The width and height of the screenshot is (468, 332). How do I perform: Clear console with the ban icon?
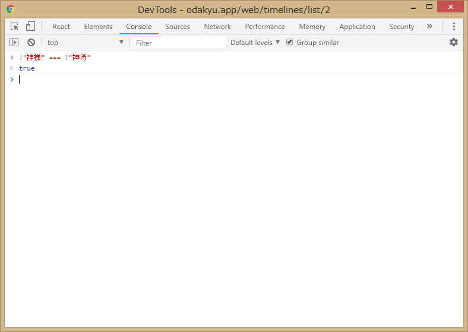tap(31, 43)
